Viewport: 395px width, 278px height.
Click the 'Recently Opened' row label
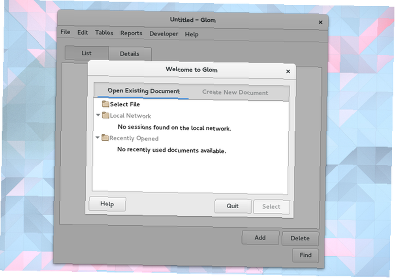[134, 138]
